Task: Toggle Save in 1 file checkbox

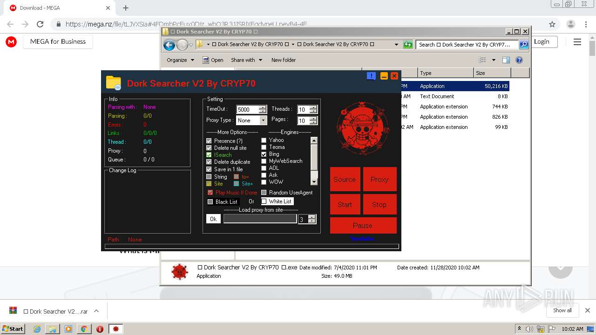Action: 209,169
